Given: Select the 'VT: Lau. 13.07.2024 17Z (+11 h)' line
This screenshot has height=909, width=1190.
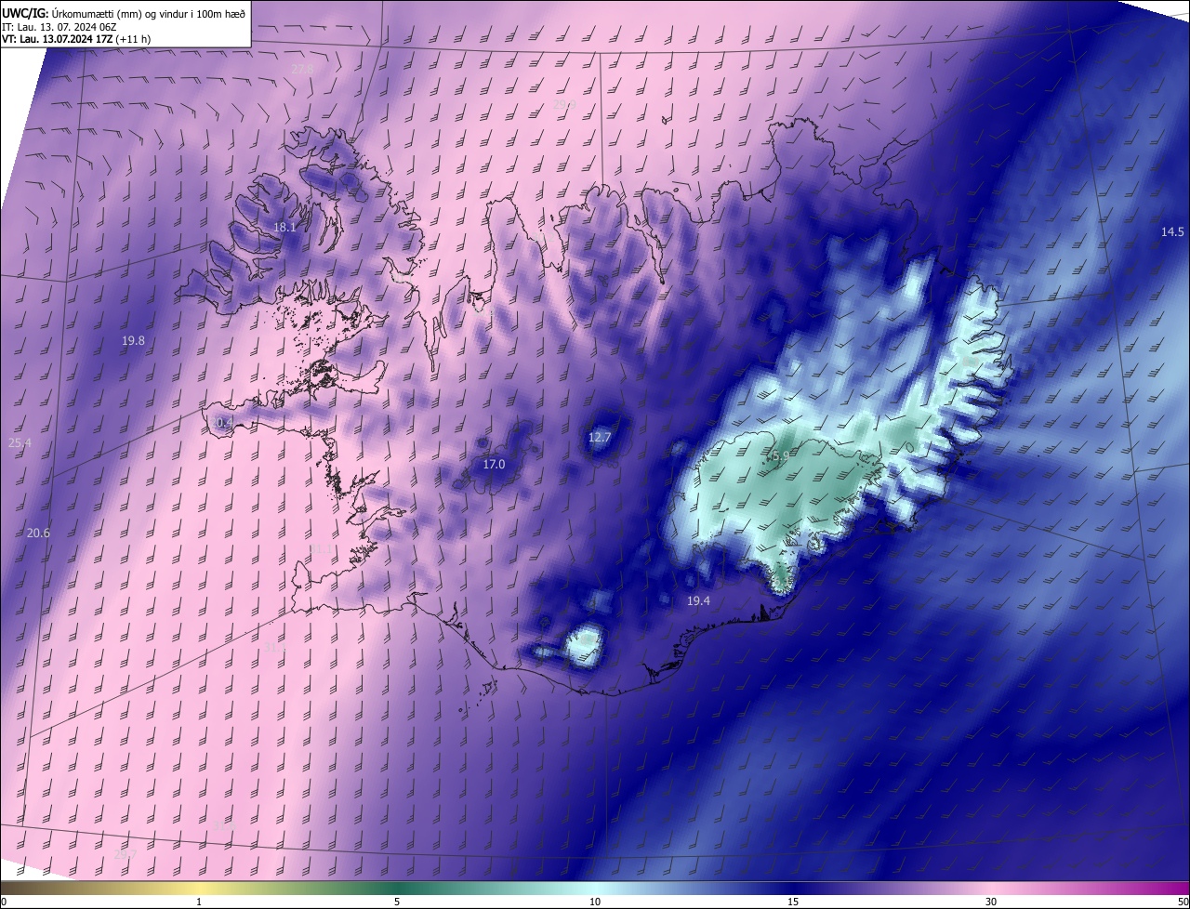Looking at the screenshot, I should tap(76, 39).
